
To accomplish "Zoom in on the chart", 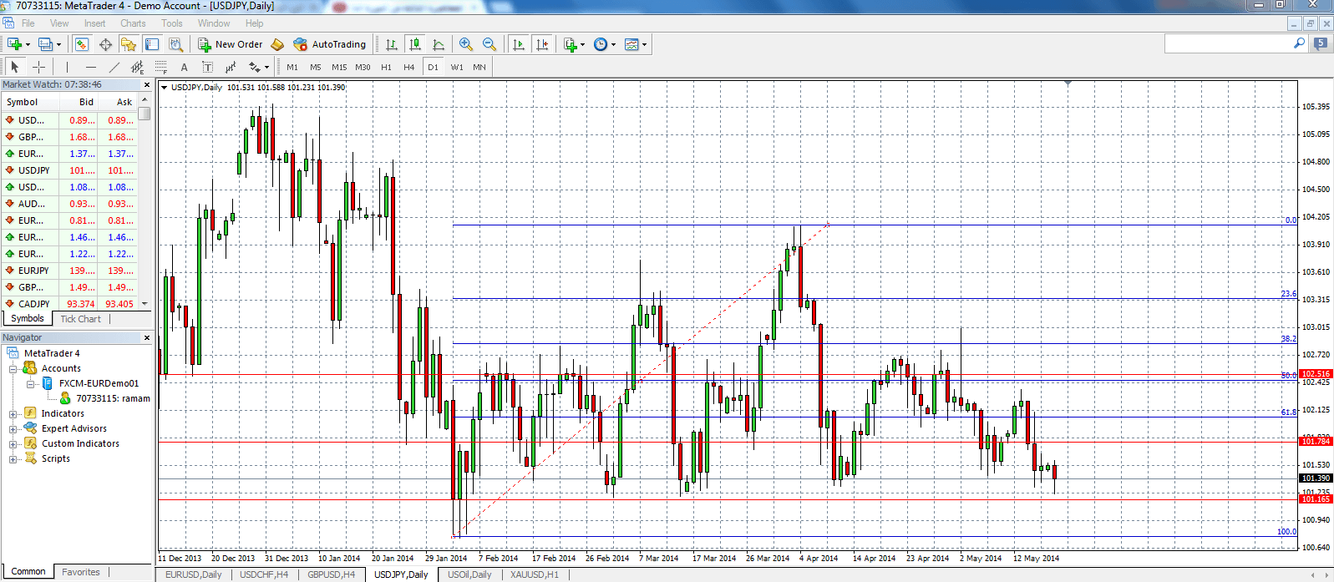I will pyautogui.click(x=466, y=44).
